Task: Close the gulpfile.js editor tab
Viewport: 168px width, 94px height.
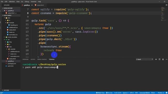Action: click(32, 5)
